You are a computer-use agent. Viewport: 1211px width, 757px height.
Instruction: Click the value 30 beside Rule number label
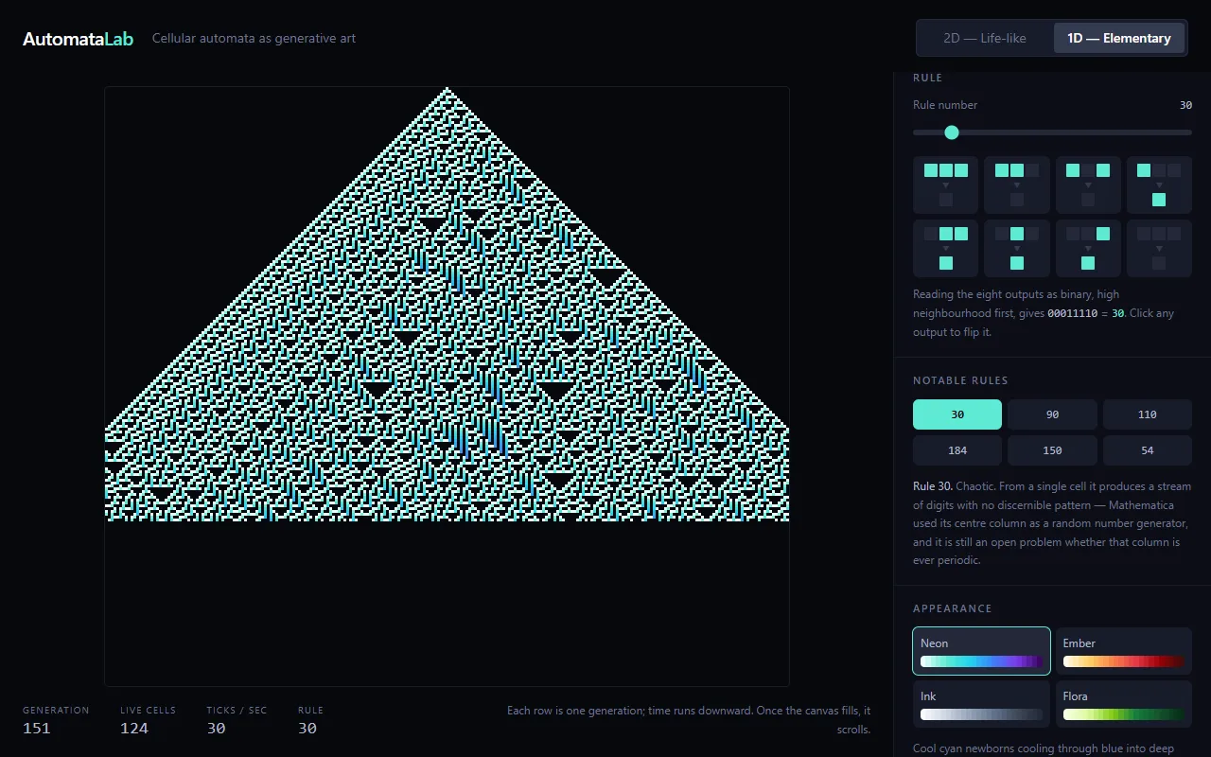1185,105
